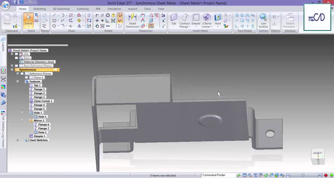334x178 pixels.
Task: Activate the Live Section tool
Action: coord(263,21)
